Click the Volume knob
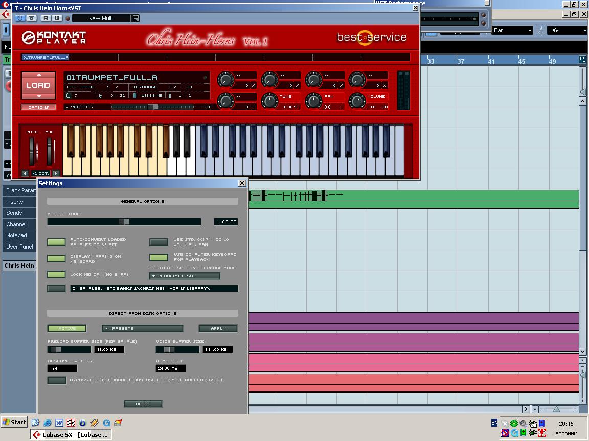 tap(356, 101)
